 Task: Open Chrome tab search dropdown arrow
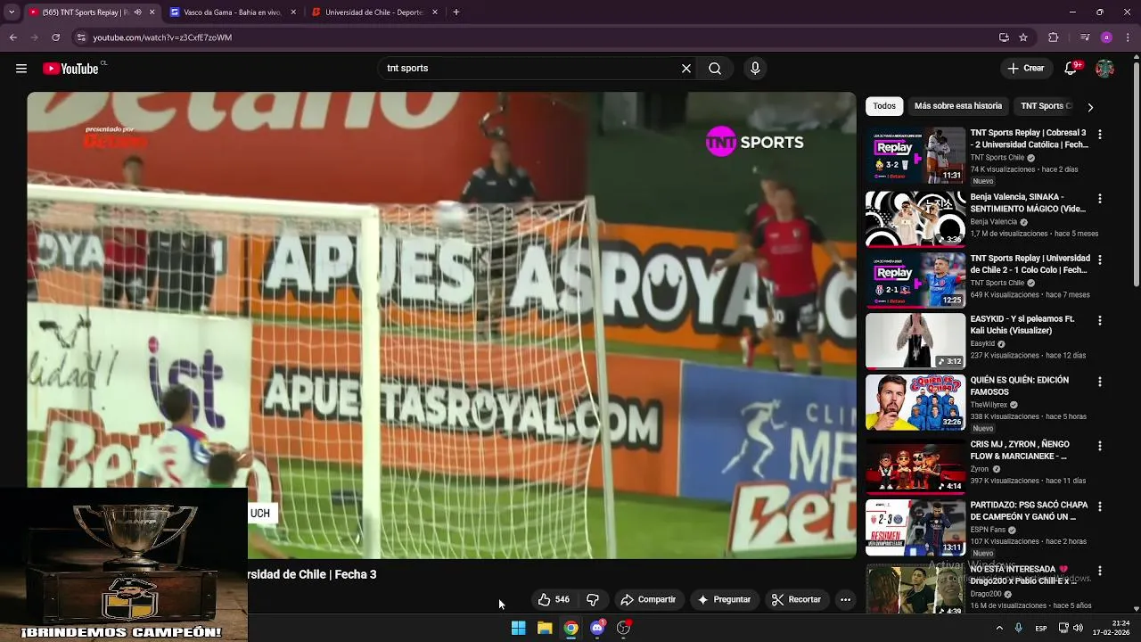11,12
